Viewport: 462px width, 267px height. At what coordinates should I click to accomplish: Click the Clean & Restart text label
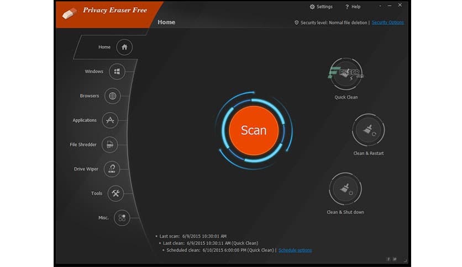(x=368, y=153)
